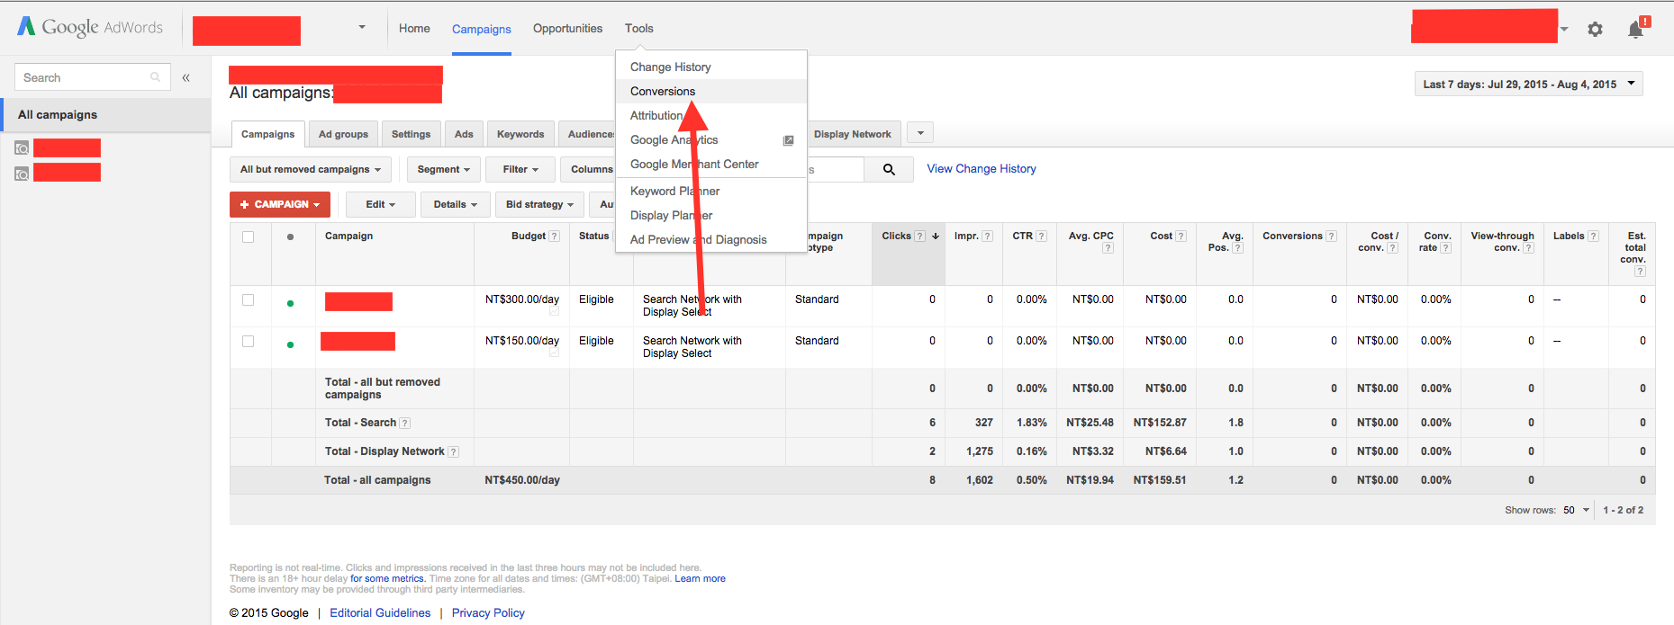
Task: Click the Total - Display Network help icon
Action: tap(453, 452)
